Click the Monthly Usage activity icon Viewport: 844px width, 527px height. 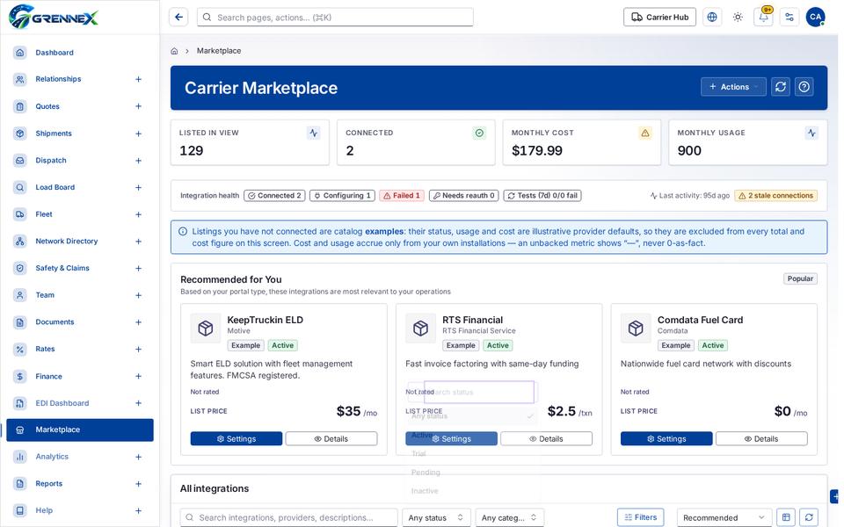(811, 133)
